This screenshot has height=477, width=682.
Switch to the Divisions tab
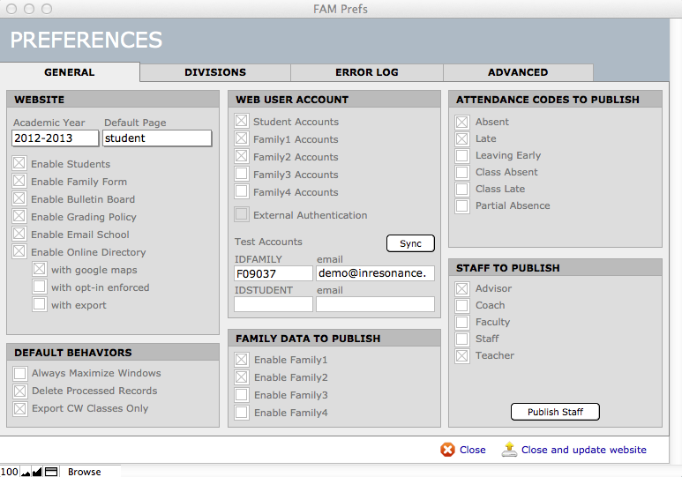tap(214, 72)
